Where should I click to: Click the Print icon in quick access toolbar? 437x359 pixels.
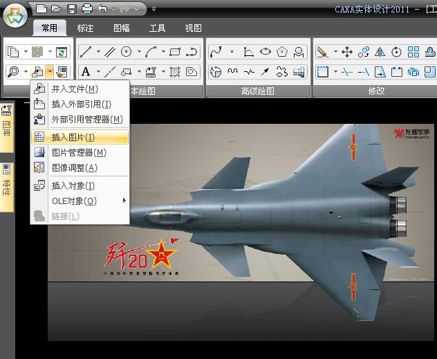[87, 9]
